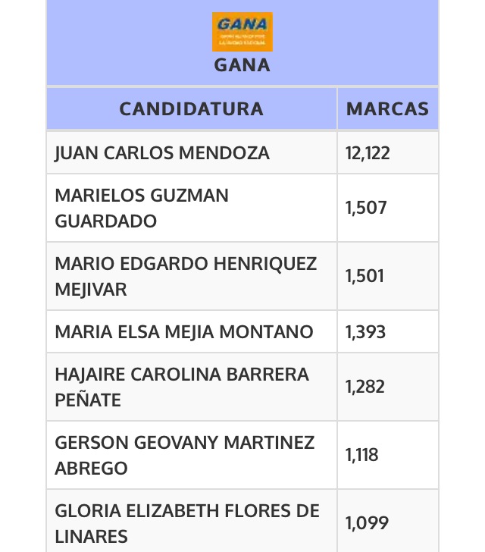Select Hajaire Carolina Barrera Peñate name
Image resolution: width=485 pixels, height=552 pixels.
point(182,387)
